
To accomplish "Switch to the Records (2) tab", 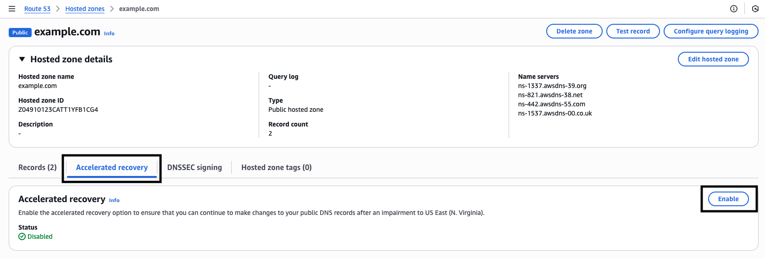I will pos(38,167).
